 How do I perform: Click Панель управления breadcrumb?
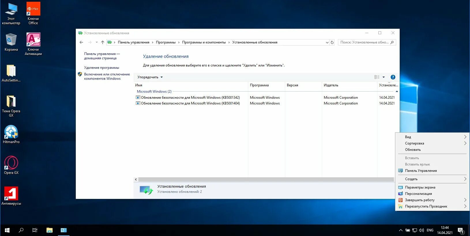(x=134, y=42)
